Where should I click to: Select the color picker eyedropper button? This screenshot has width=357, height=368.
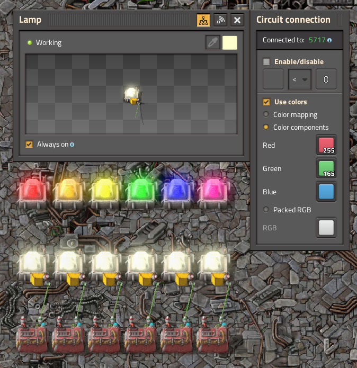pyautogui.click(x=212, y=42)
